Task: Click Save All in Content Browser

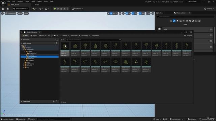Action: click(43, 36)
